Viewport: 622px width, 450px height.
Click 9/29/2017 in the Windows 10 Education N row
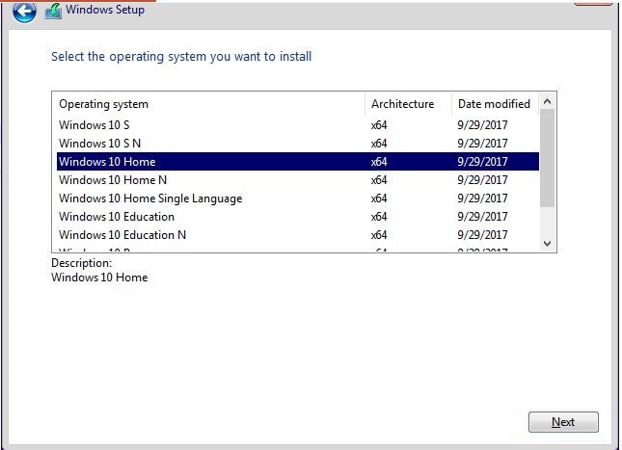[482, 235]
